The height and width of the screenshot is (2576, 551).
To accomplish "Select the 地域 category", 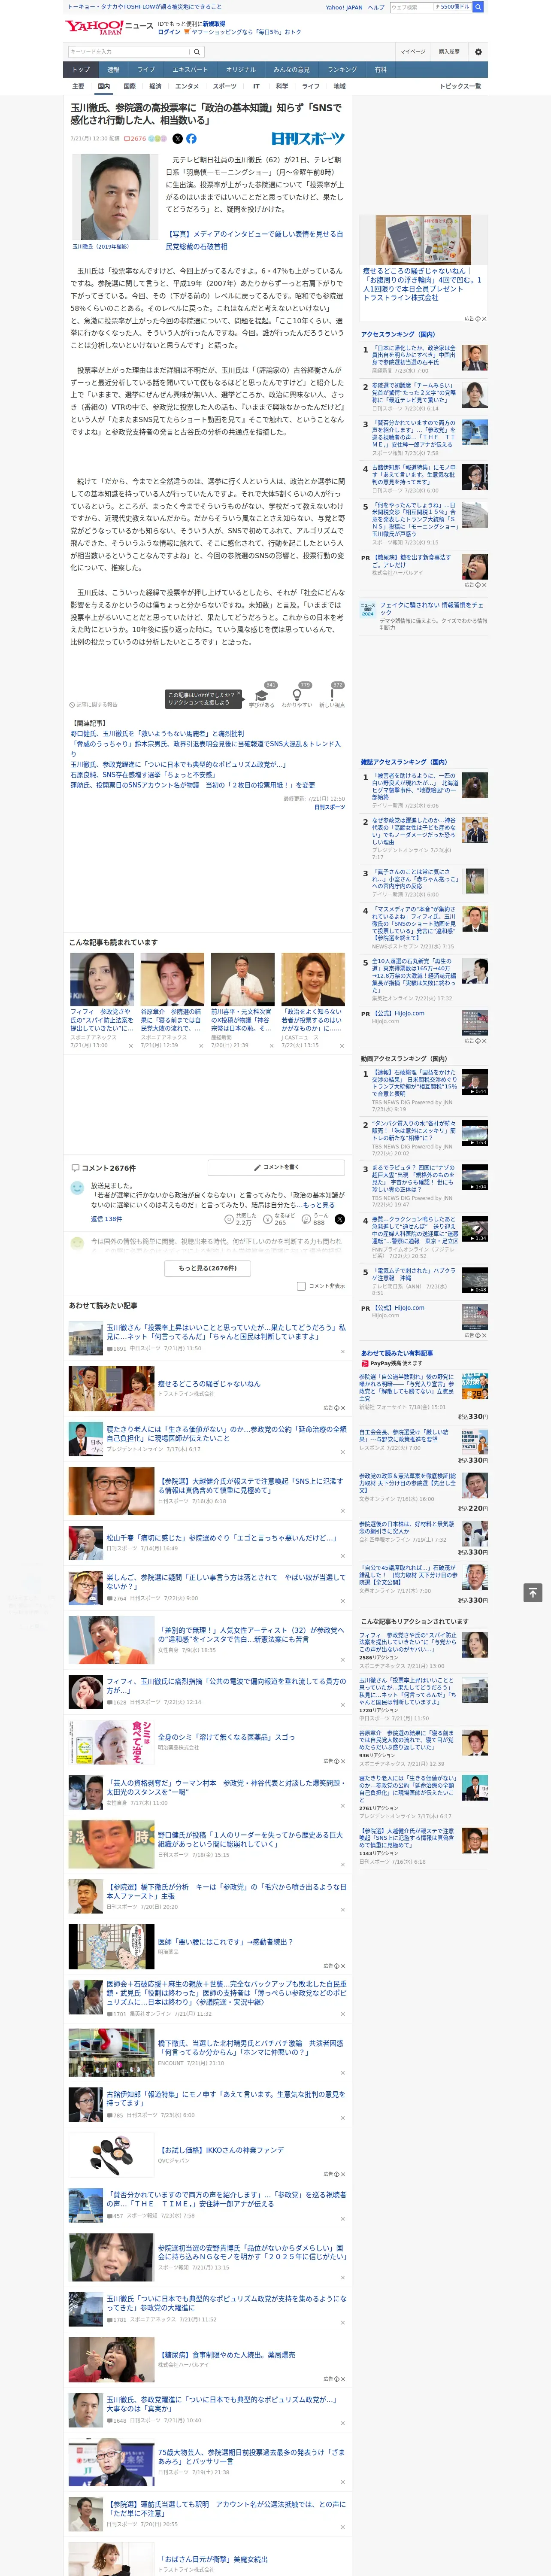I will tap(339, 86).
